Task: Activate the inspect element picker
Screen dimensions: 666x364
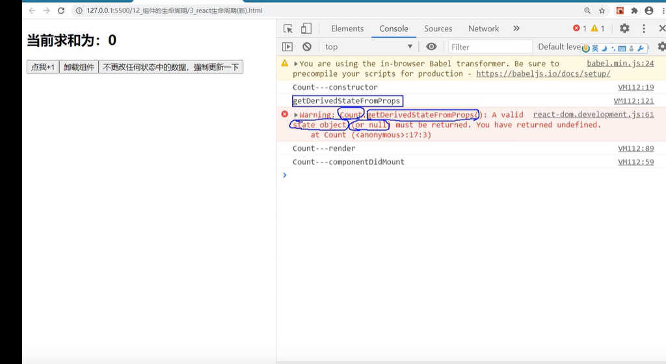Action: pyautogui.click(x=288, y=29)
